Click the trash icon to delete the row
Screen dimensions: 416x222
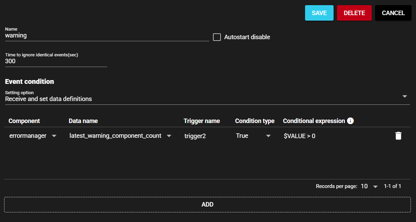[x=398, y=136]
